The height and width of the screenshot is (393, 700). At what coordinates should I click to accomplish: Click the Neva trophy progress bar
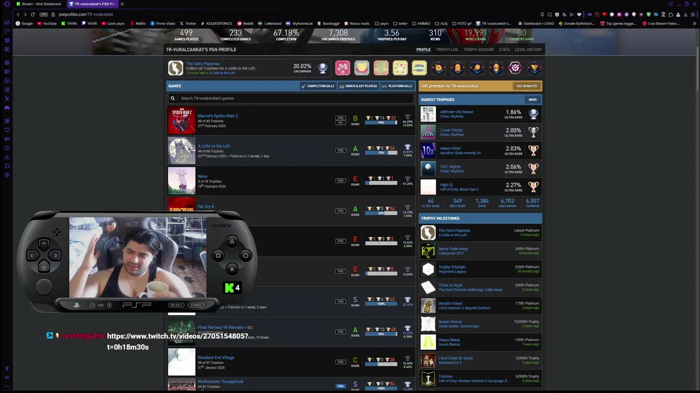point(381,183)
